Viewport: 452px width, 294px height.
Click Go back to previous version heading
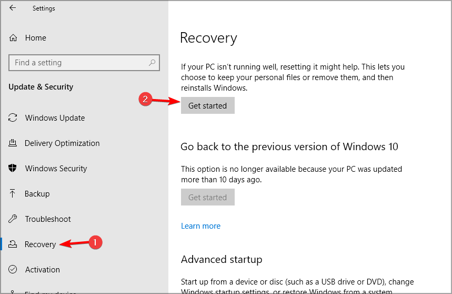pos(289,147)
